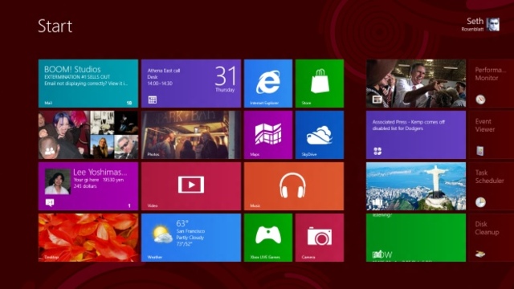Click Lee Yoshimas contact photo
Image resolution: width=514 pixels, height=289 pixels.
pyautogui.click(x=57, y=182)
